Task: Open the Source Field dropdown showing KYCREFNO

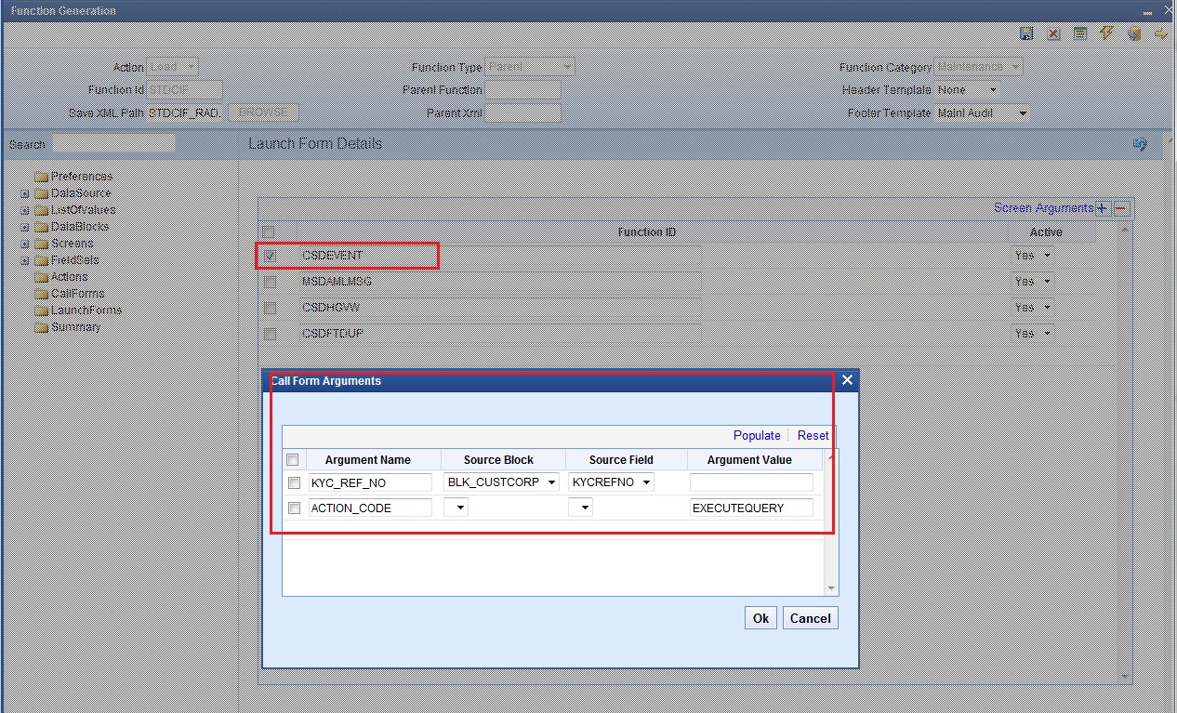Action: (x=612, y=482)
